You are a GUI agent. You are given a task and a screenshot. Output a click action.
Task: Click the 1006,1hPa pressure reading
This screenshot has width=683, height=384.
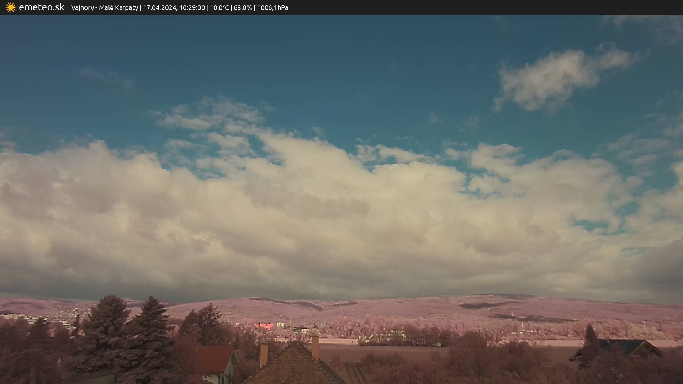272,8
